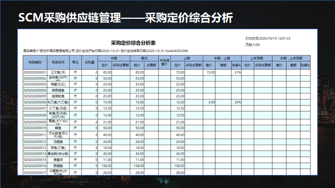The width and height of the screenshot is (335, 188).
Task: Click the 158.00 price under 上期
Action: [x=178, y=166]
